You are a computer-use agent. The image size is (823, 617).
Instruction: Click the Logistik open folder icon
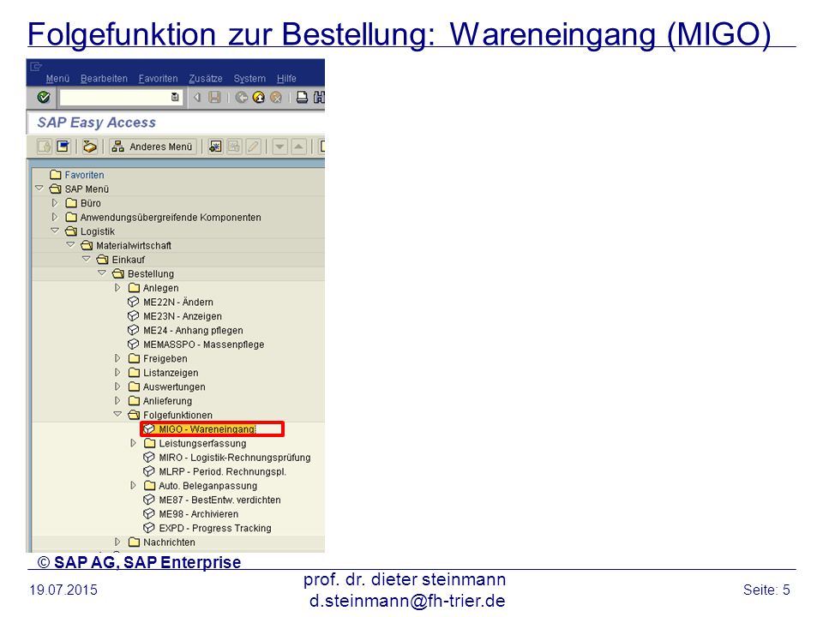tap(71, 231)
